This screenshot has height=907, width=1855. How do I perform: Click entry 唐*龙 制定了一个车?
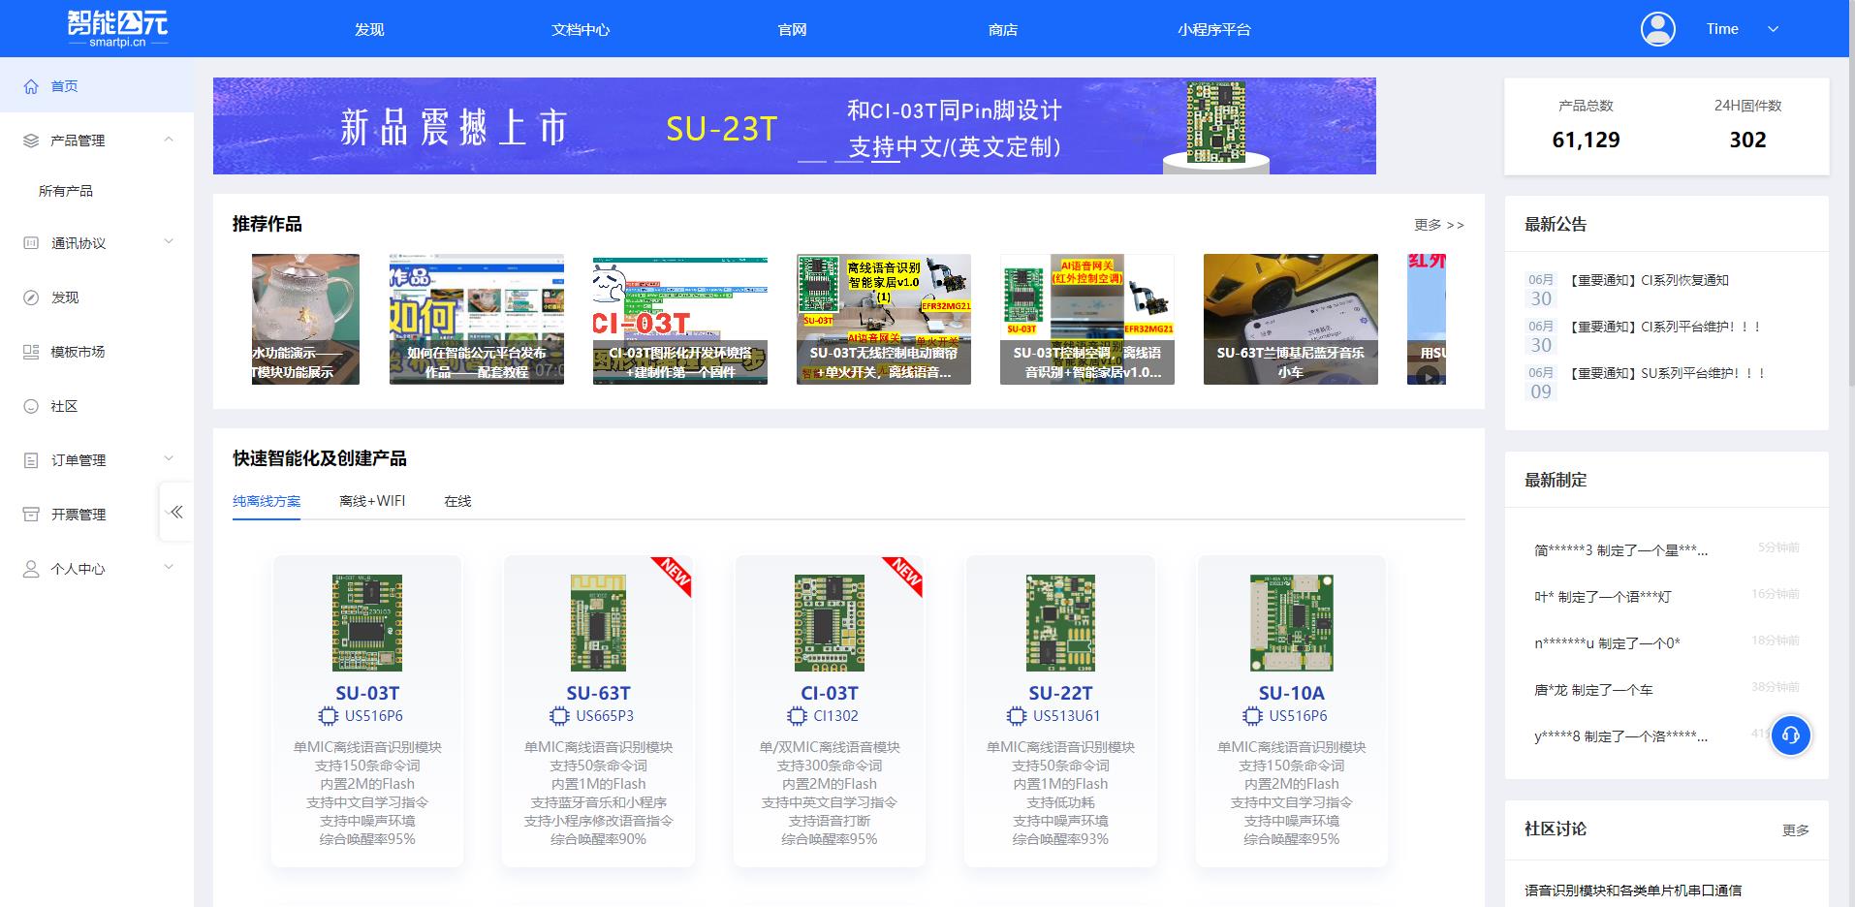point(1593,690)
